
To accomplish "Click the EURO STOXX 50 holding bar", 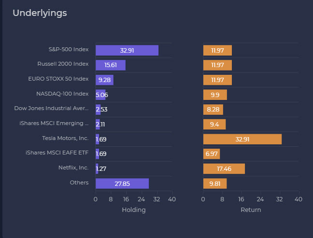I will (104, 80).
